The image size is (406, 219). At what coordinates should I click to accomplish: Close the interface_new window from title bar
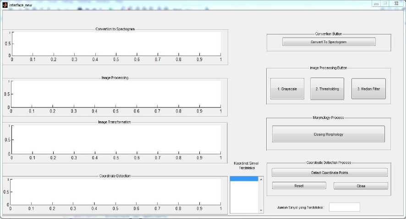tap(396, 4)
